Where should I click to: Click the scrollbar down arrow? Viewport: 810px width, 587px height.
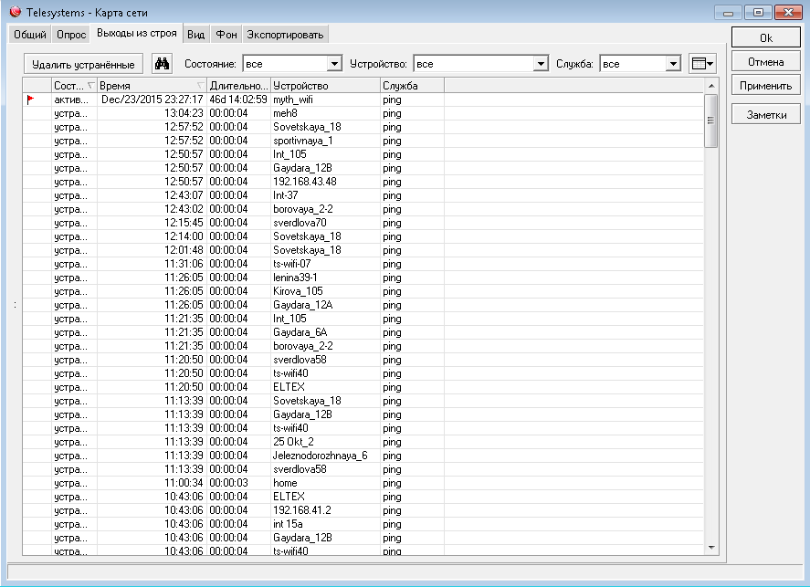[x=711, y=548]
